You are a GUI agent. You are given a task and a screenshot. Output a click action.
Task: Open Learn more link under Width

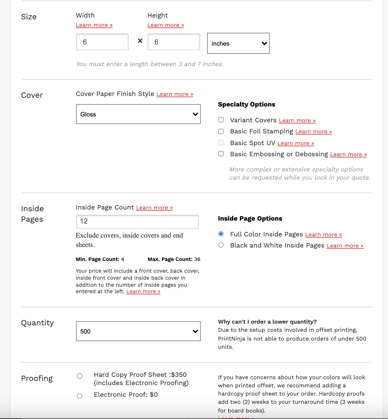click(94, 25)
